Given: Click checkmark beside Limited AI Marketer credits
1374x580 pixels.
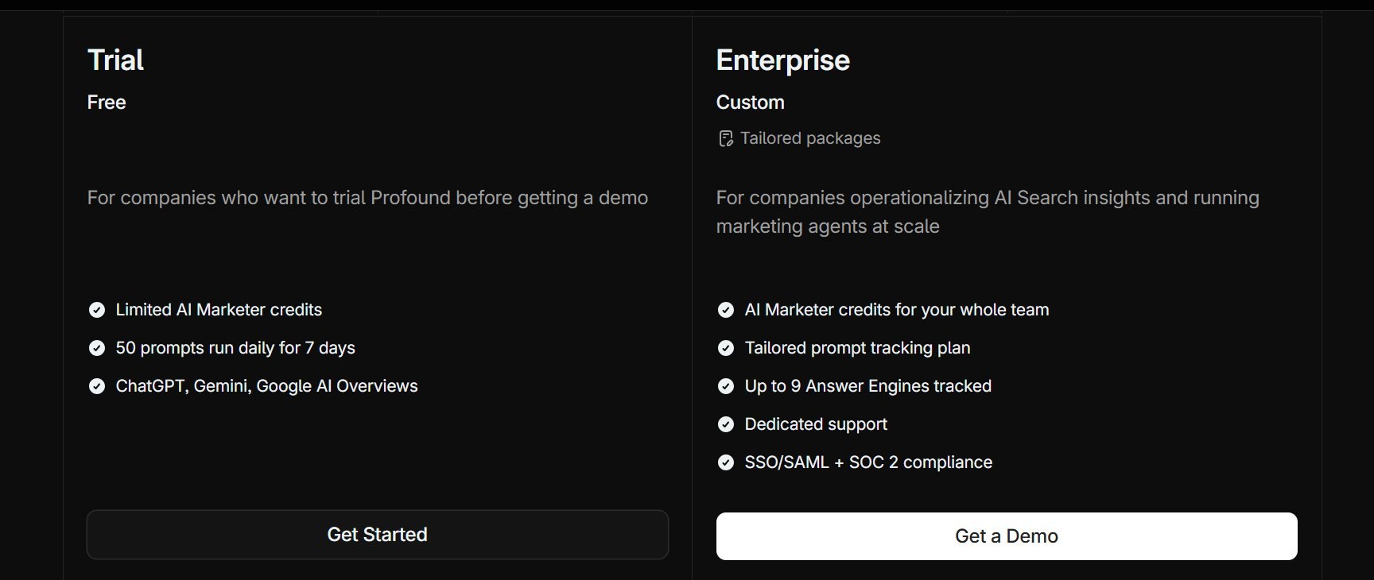Looking at the screenshot, I should coord(97,310).
